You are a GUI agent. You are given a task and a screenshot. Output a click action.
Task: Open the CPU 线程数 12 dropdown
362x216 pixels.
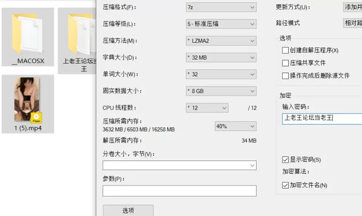tap(207, 108)
